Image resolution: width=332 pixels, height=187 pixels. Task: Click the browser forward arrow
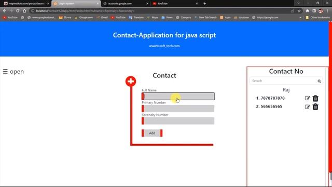click(x=11, y=11)
